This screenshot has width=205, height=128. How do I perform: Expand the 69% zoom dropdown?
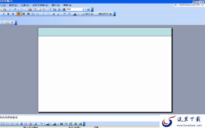83,10
